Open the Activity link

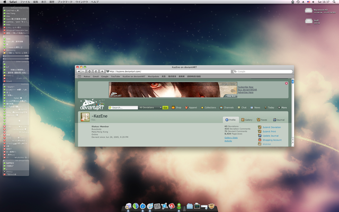click(x=228, y=141)
